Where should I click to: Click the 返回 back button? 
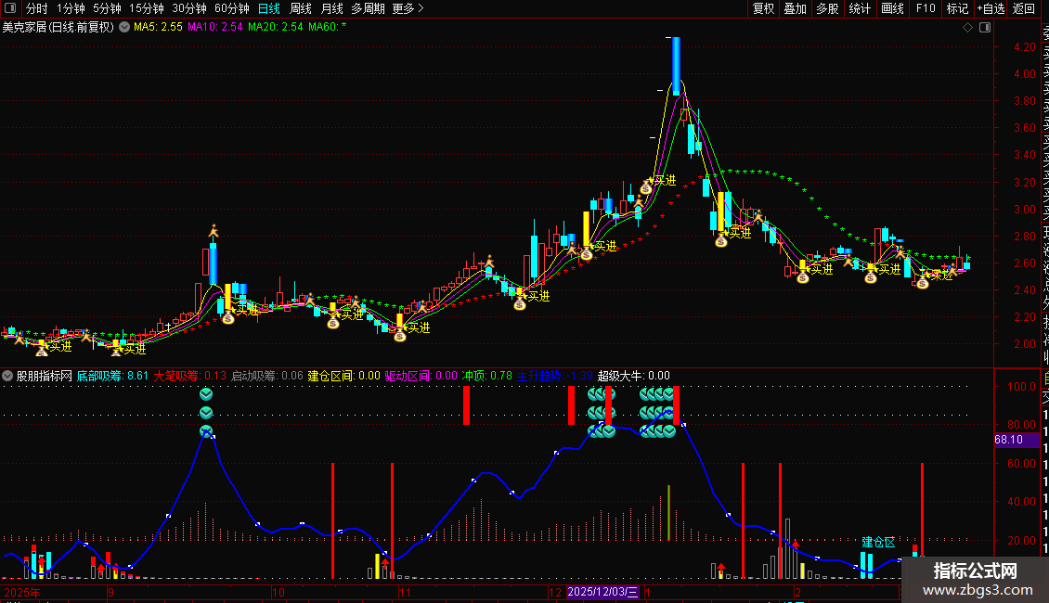pos(1024,8)
